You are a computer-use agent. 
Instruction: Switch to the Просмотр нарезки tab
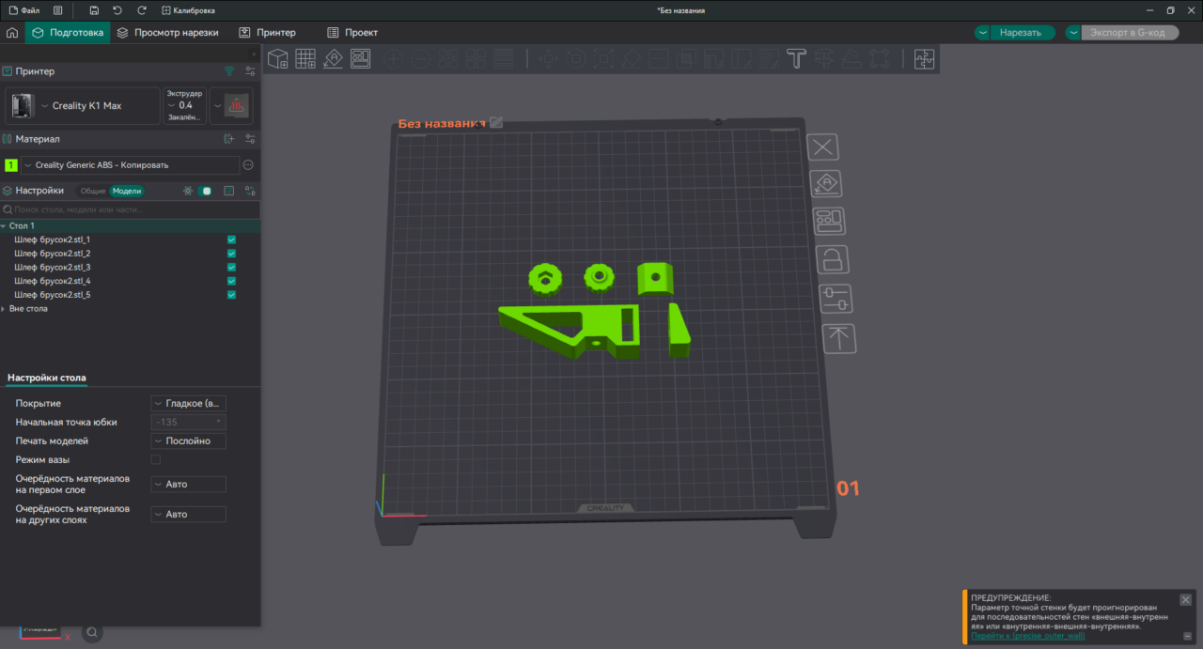(167, 32)
